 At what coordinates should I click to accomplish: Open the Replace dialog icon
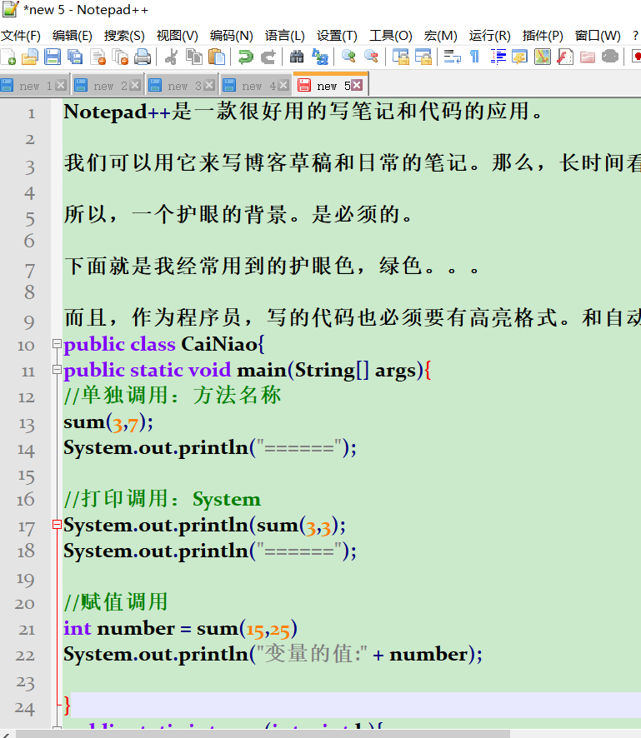click(x=320, y=57)
